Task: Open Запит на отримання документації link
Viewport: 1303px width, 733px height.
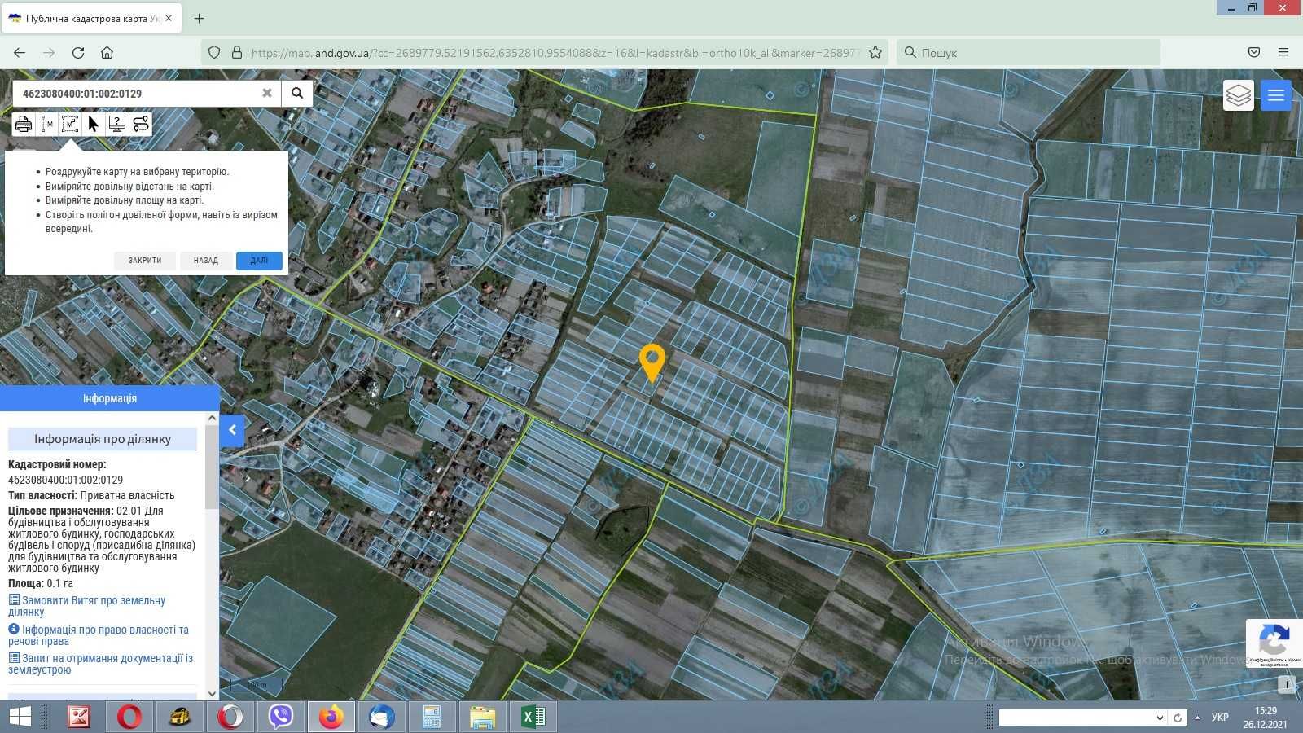Action: point(101,664)
